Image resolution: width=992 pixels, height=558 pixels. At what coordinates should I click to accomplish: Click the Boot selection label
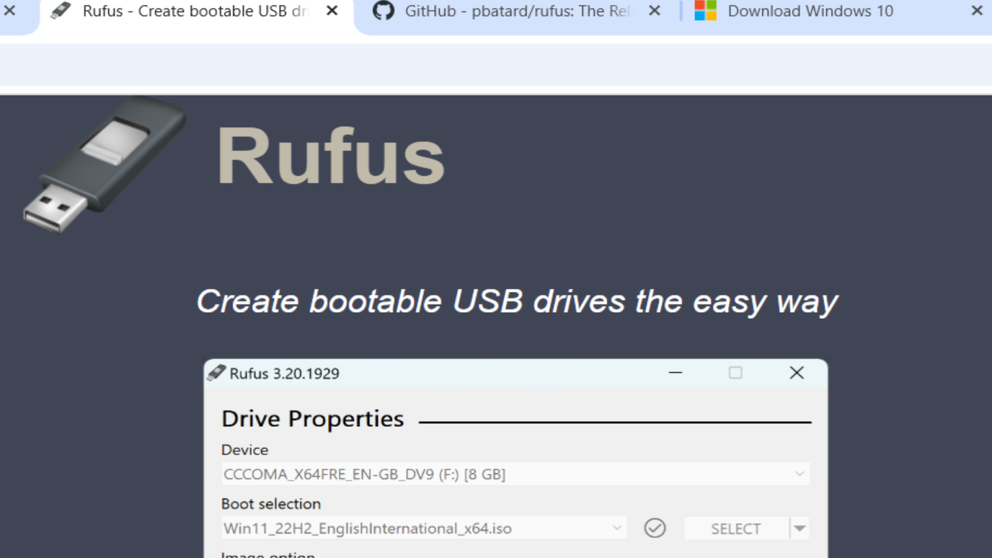pyautogui.click(x=271, y=504)
